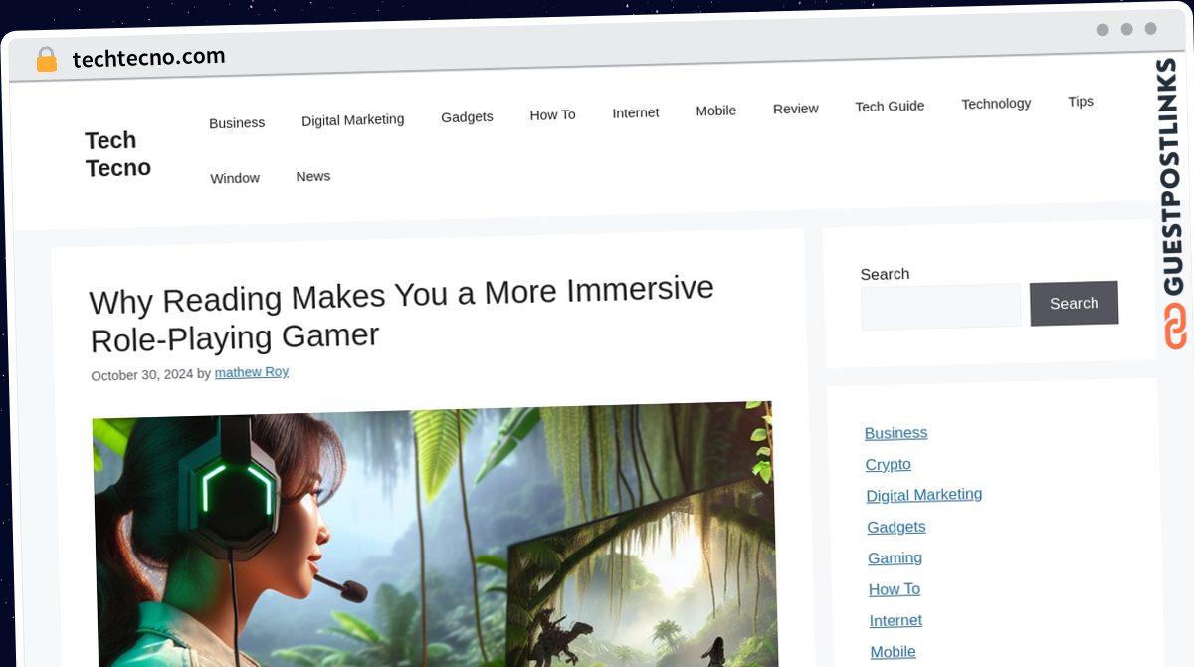Open Digital Marketing sidebar category link

[x=924, y=495]
